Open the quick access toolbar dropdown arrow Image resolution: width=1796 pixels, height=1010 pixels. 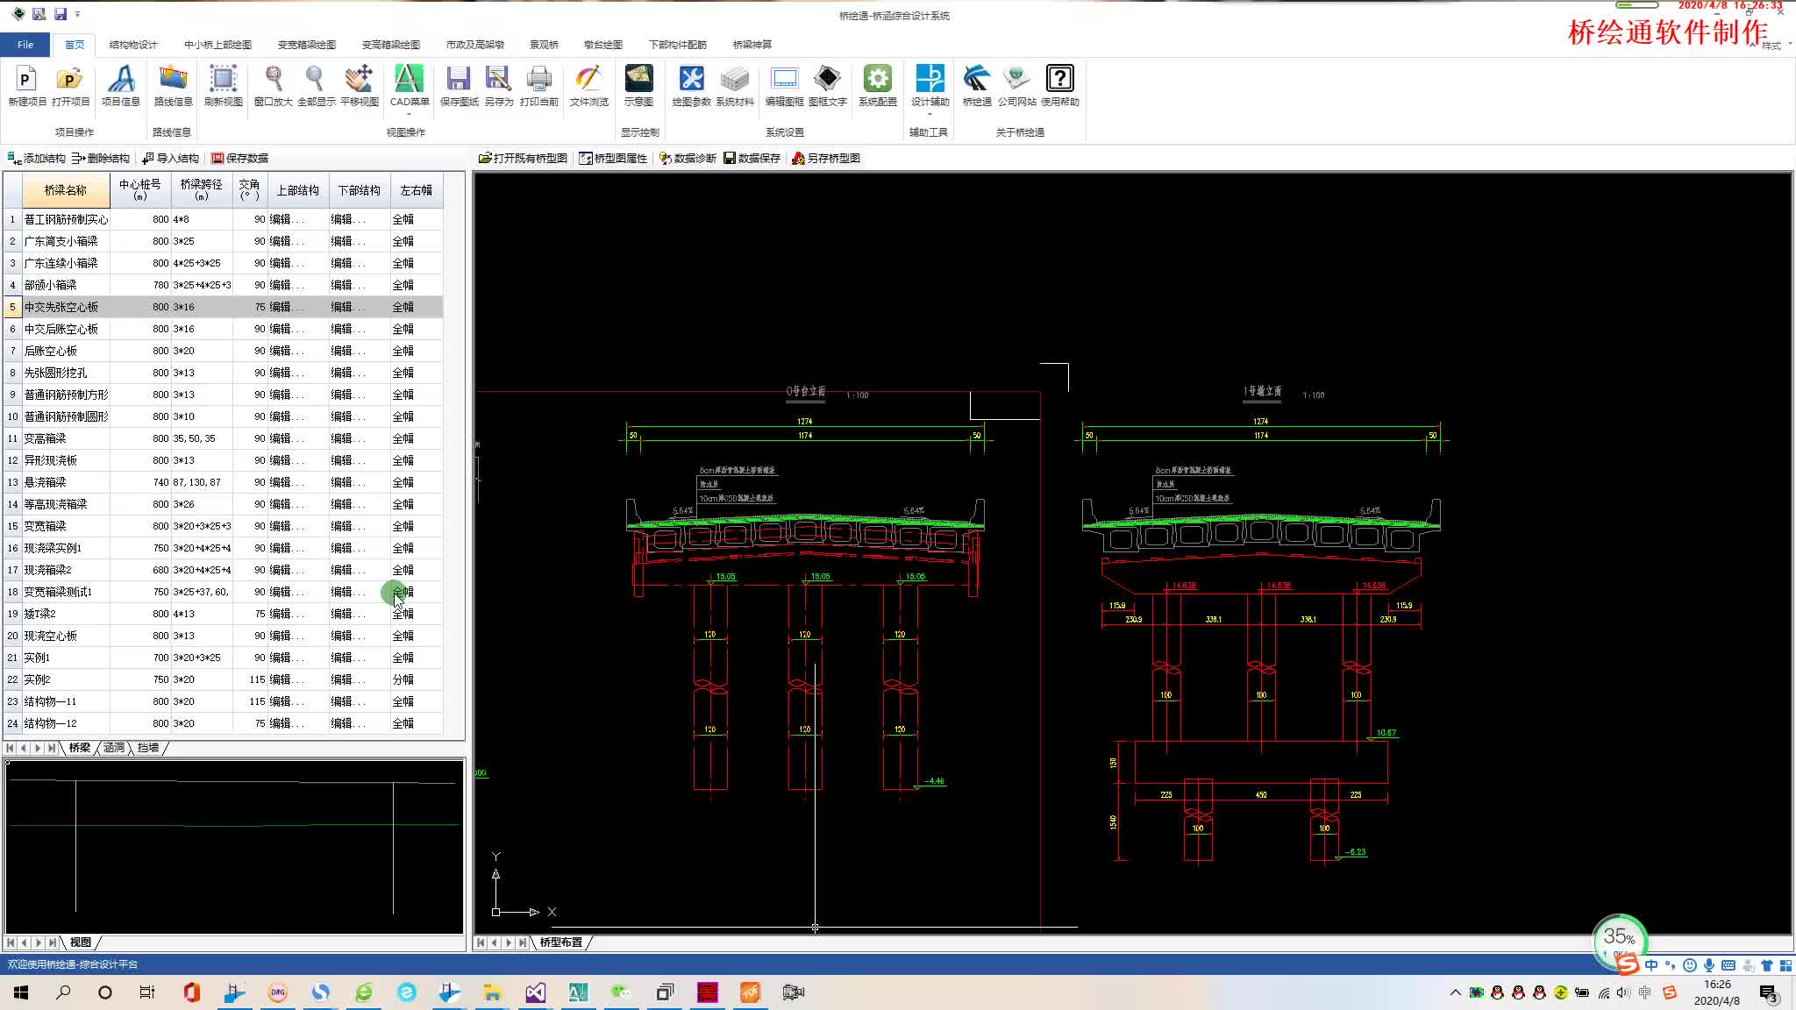point(78,14)
